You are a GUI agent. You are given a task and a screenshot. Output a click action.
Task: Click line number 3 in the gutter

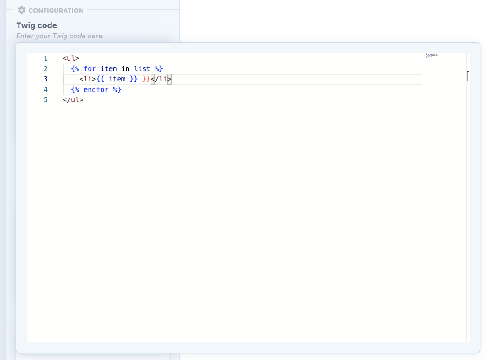[45, 79]
